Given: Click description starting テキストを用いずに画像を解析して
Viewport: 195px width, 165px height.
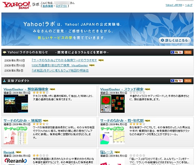Looking at the screenshot, I should pos(63,98).
